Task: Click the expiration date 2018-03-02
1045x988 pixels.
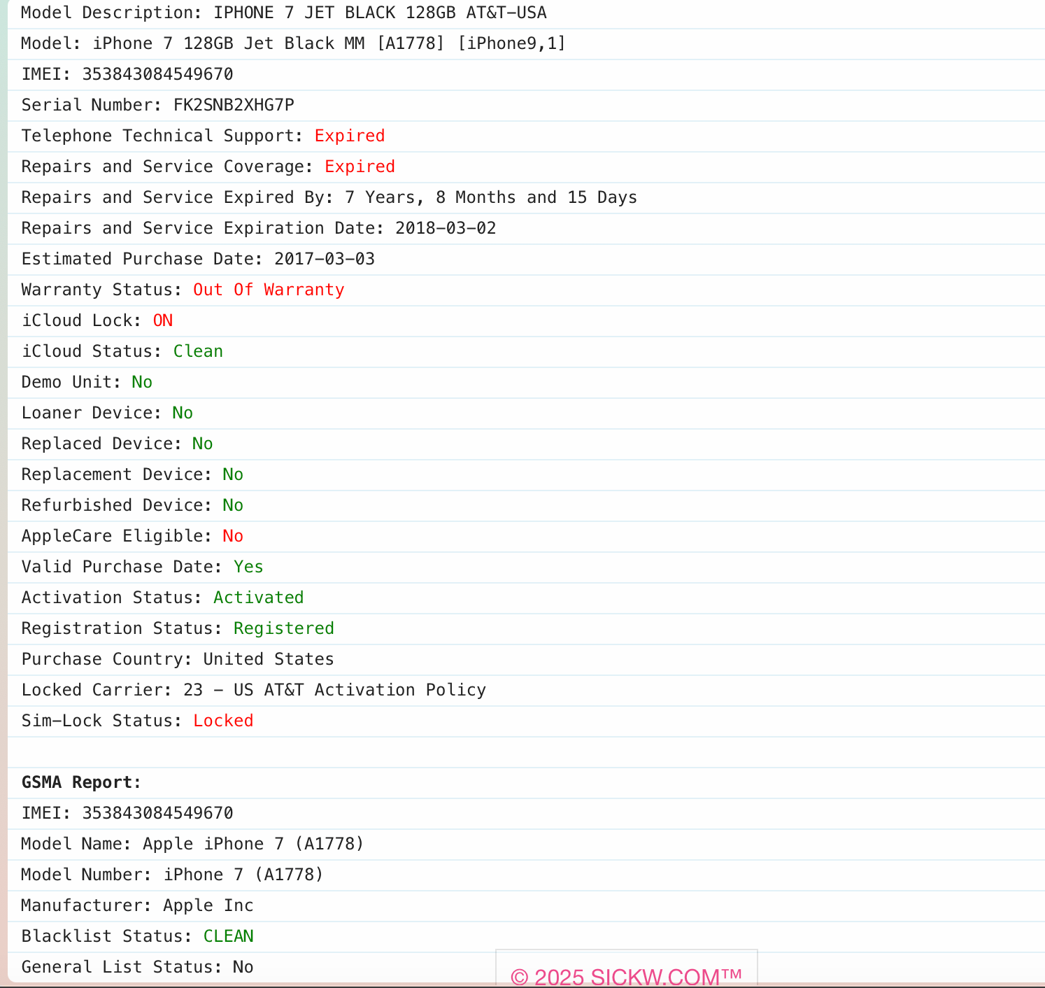Action: (x=446, y=228)
